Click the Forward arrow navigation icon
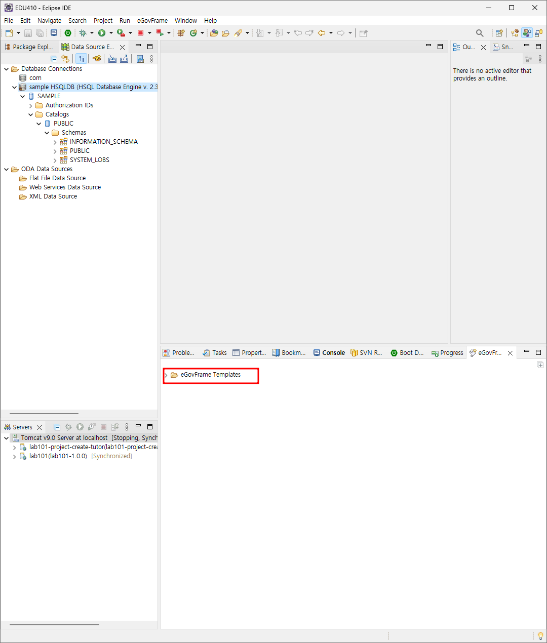 (341, 33)
